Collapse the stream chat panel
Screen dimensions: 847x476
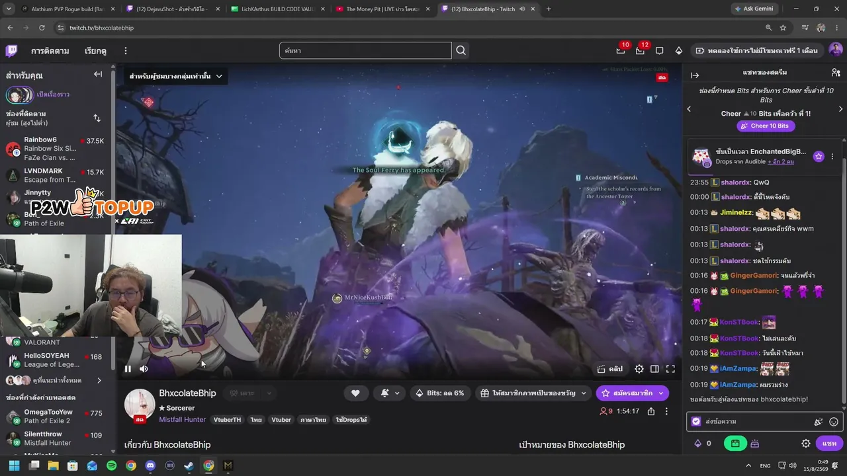695,75
